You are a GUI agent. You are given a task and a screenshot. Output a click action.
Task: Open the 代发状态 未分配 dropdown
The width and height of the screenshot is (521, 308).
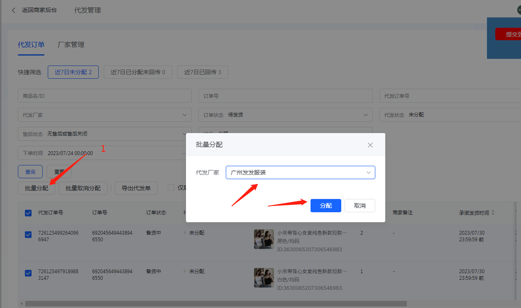450,115
